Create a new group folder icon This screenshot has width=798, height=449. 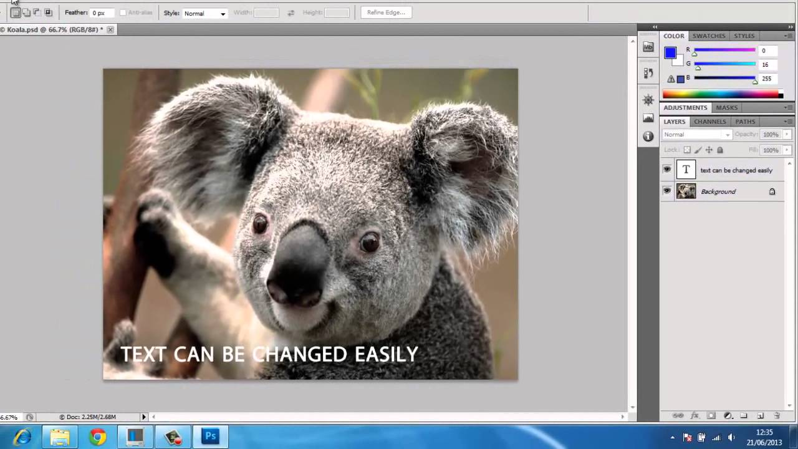[x=744, y=416]
